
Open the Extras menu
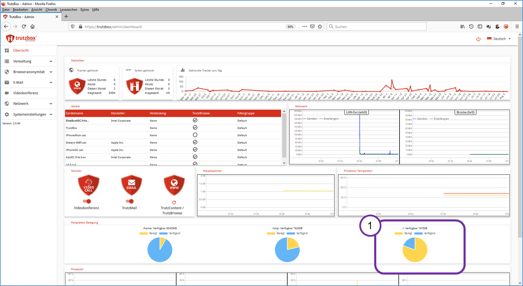click(85, 10)
